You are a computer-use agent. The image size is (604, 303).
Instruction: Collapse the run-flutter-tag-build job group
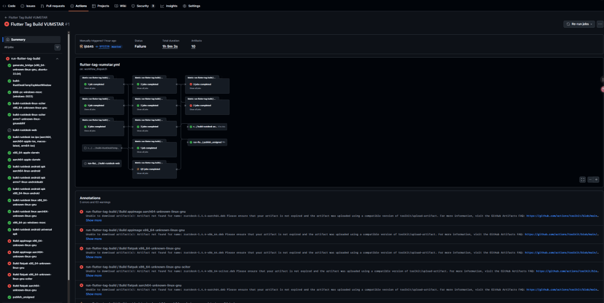point(57,59)
